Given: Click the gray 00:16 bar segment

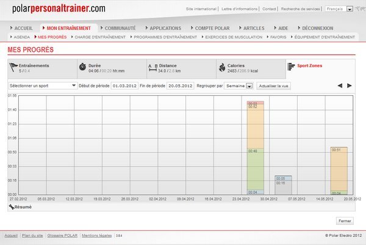Looking at the screenshot, I should (x=283, y=187).
